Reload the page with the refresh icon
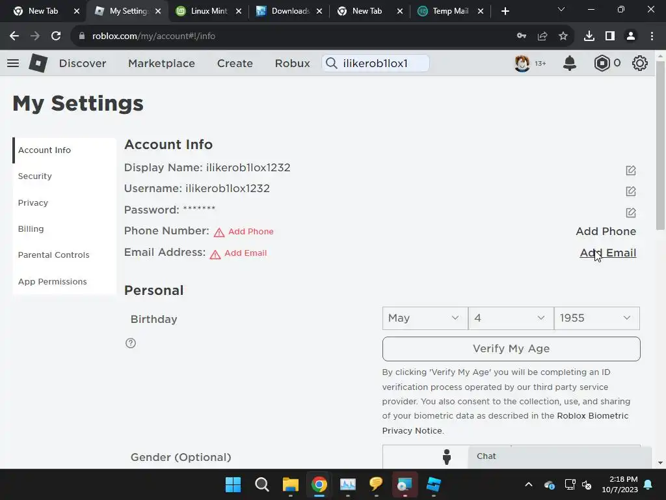The height and width of the screenshot is (500, 666). pyautogui.click(x=56, y=36)
